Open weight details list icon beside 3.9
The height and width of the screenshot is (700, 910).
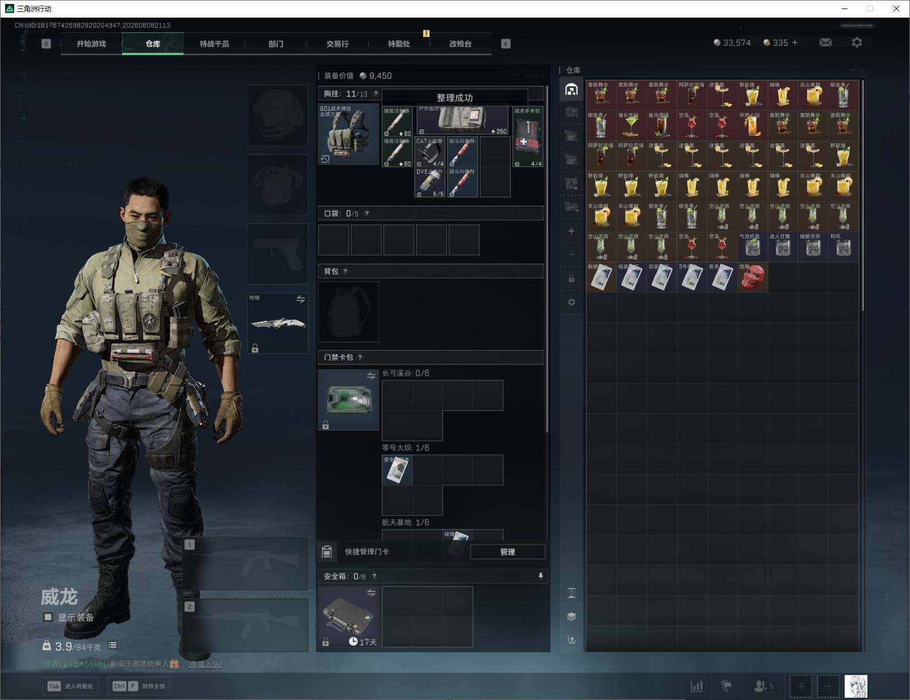[112, 645]
